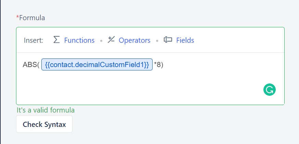Click the "It's a valid formula" message

pos(45,110)
